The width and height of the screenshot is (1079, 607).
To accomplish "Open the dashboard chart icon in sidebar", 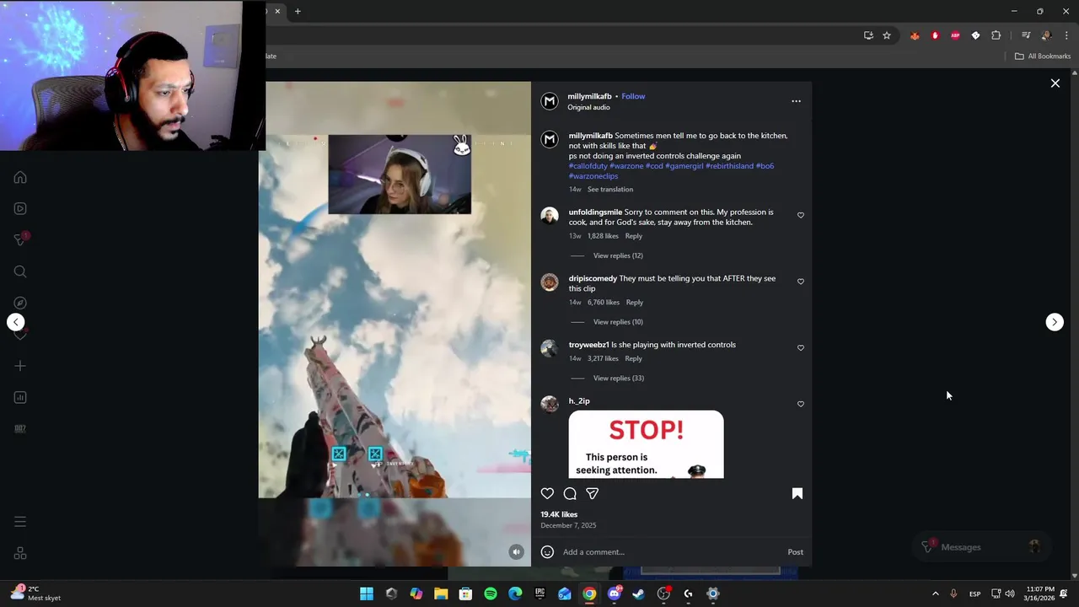I will click(x=20, y=397).
